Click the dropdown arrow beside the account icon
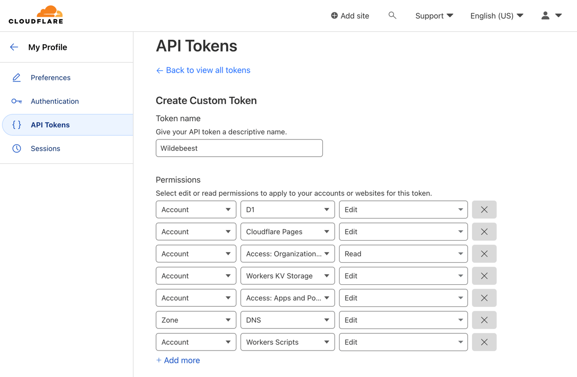577x377 pixels. click(x=558, y=16)
